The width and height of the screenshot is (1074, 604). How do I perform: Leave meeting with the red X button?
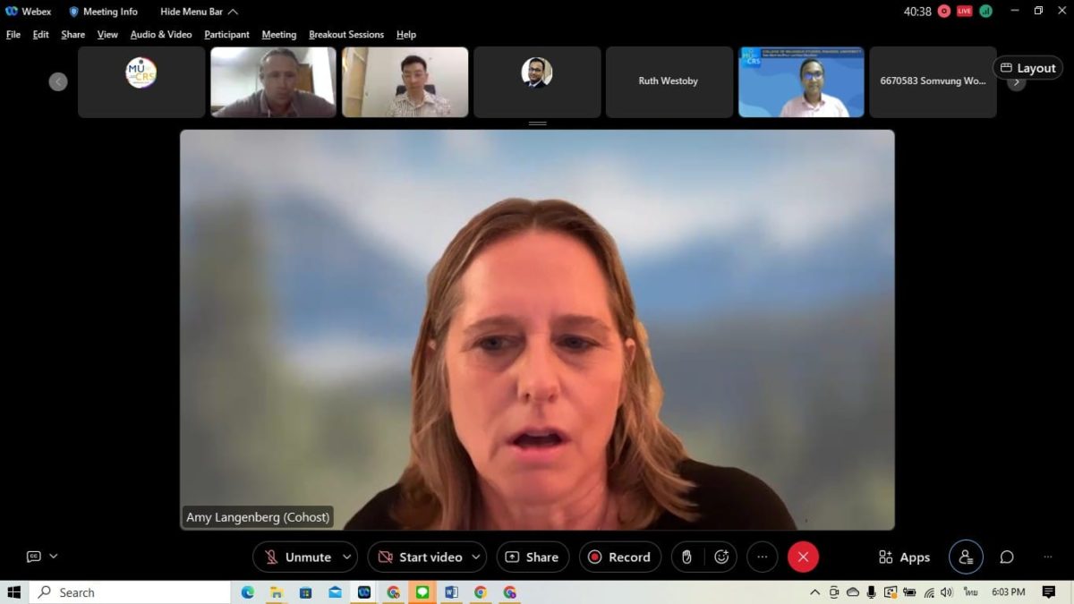[x=803, y=557]
